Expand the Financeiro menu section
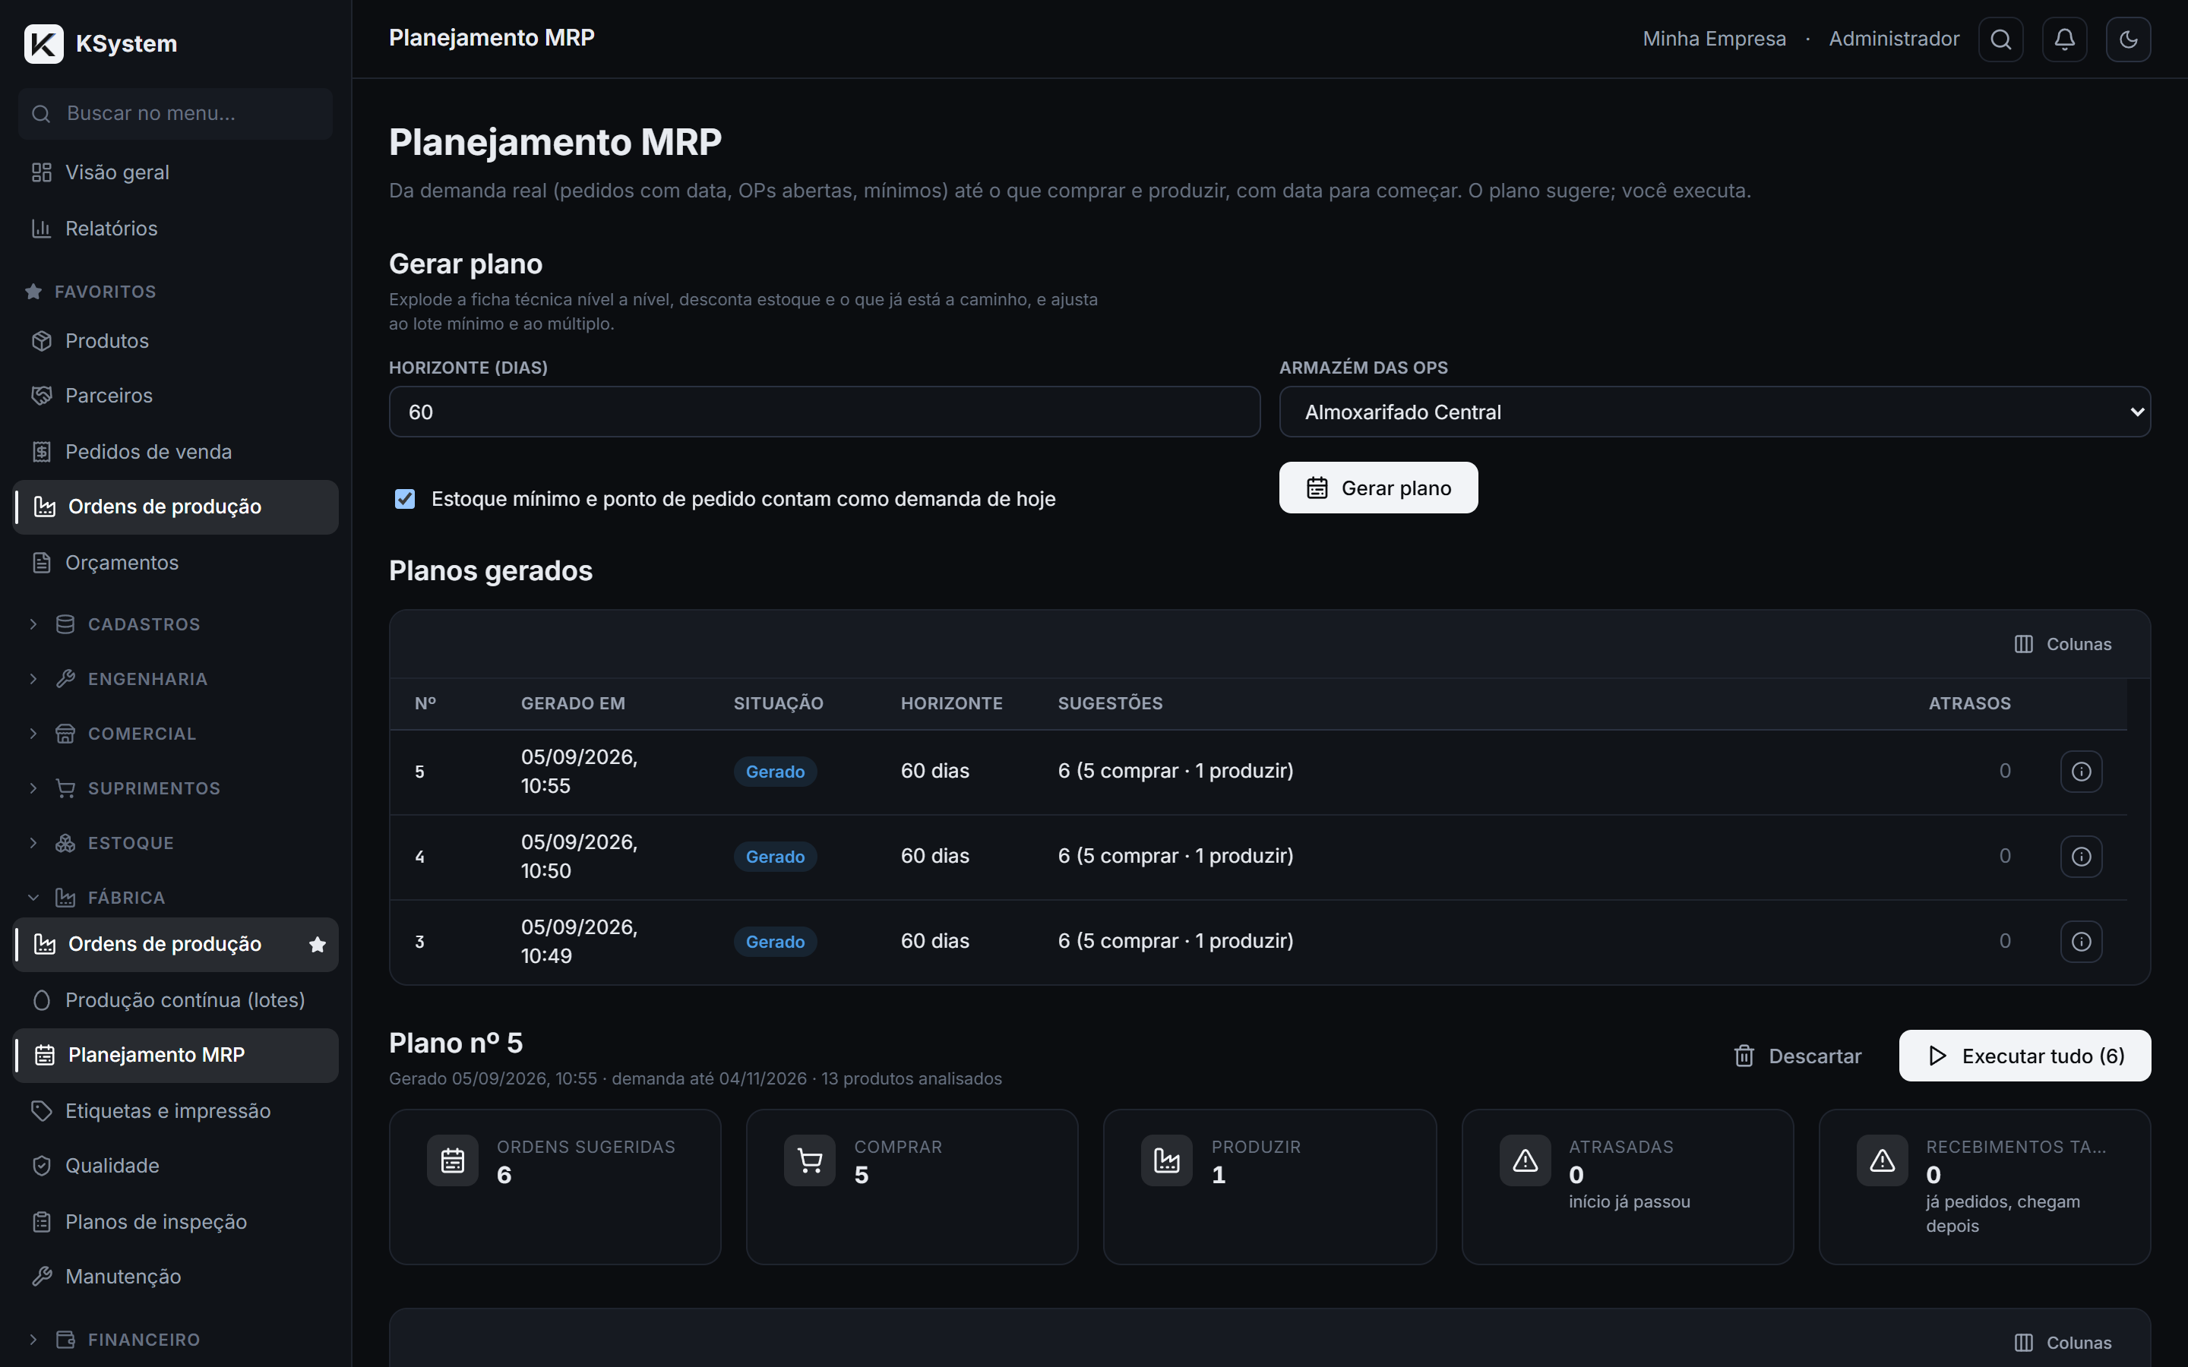The image size is (2188, 1367). pyautogui.click(x=175, y=1339)
